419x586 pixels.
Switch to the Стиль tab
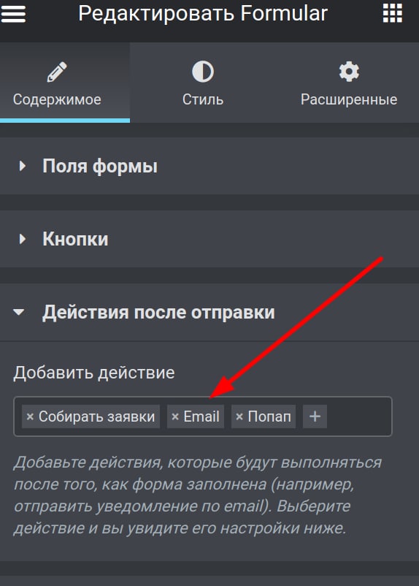[203, 83]
